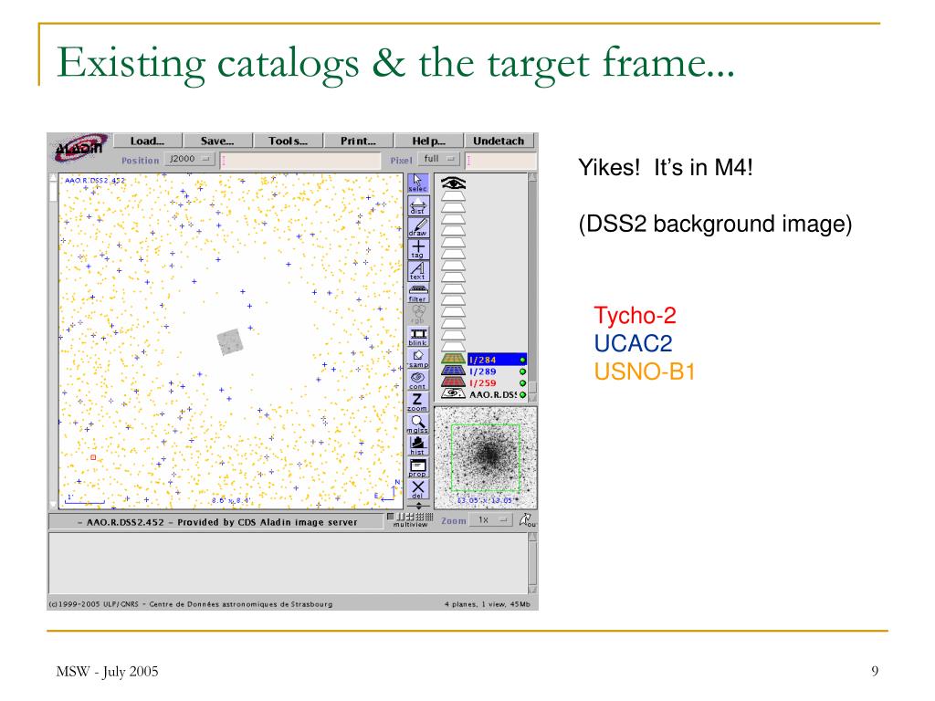Click 'Provided by CDS Aladin image server' status text
The image size is (935, 701).
click(x=268, y=522)
